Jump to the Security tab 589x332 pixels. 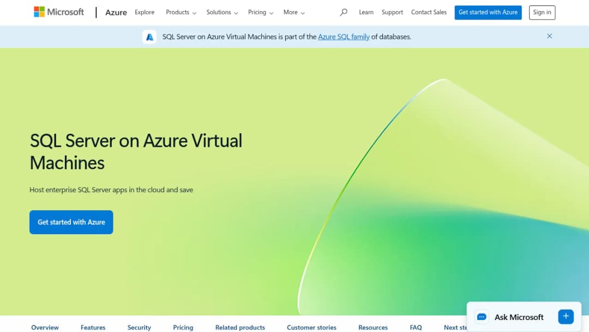tap(139, 328)
